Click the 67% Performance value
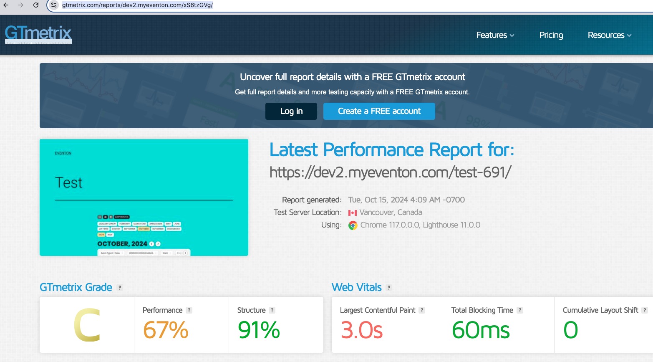 coord(166,330)
